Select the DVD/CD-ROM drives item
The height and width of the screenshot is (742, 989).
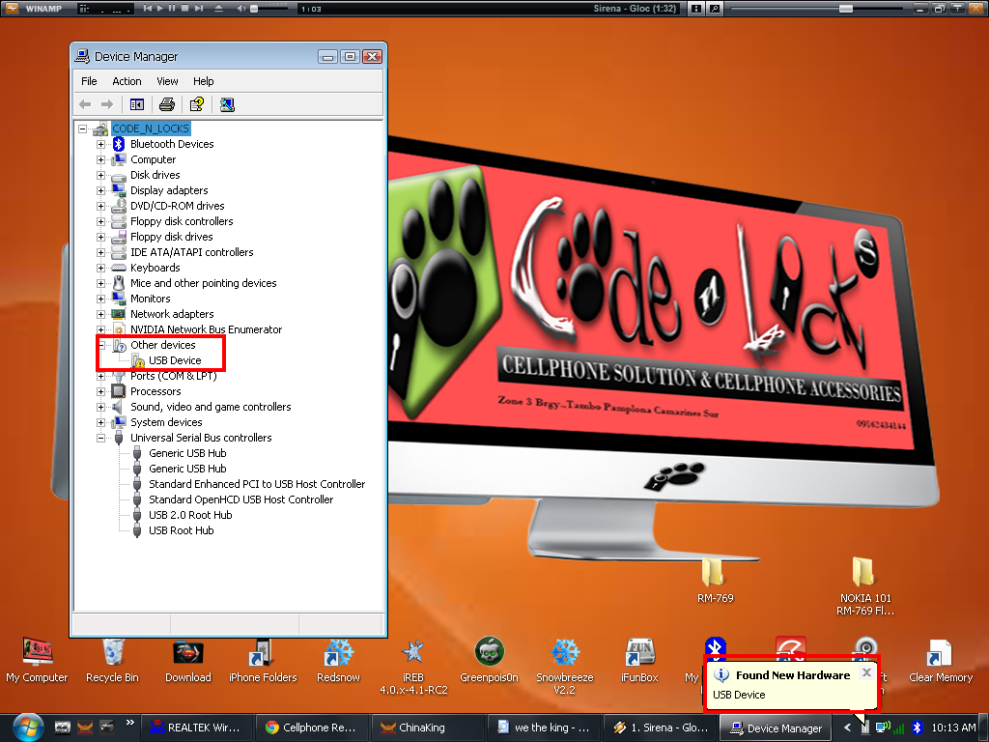tap(178, 206)
